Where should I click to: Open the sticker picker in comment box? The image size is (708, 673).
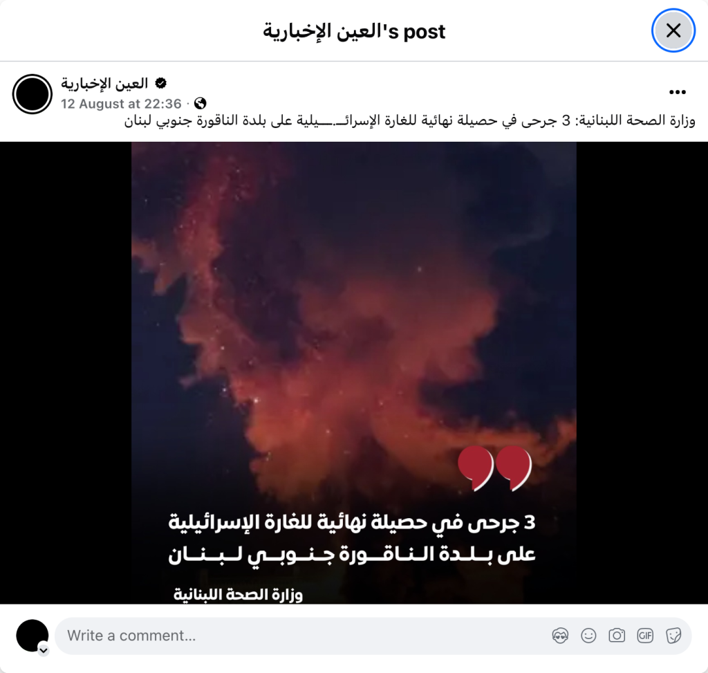(x=673, y=636)
